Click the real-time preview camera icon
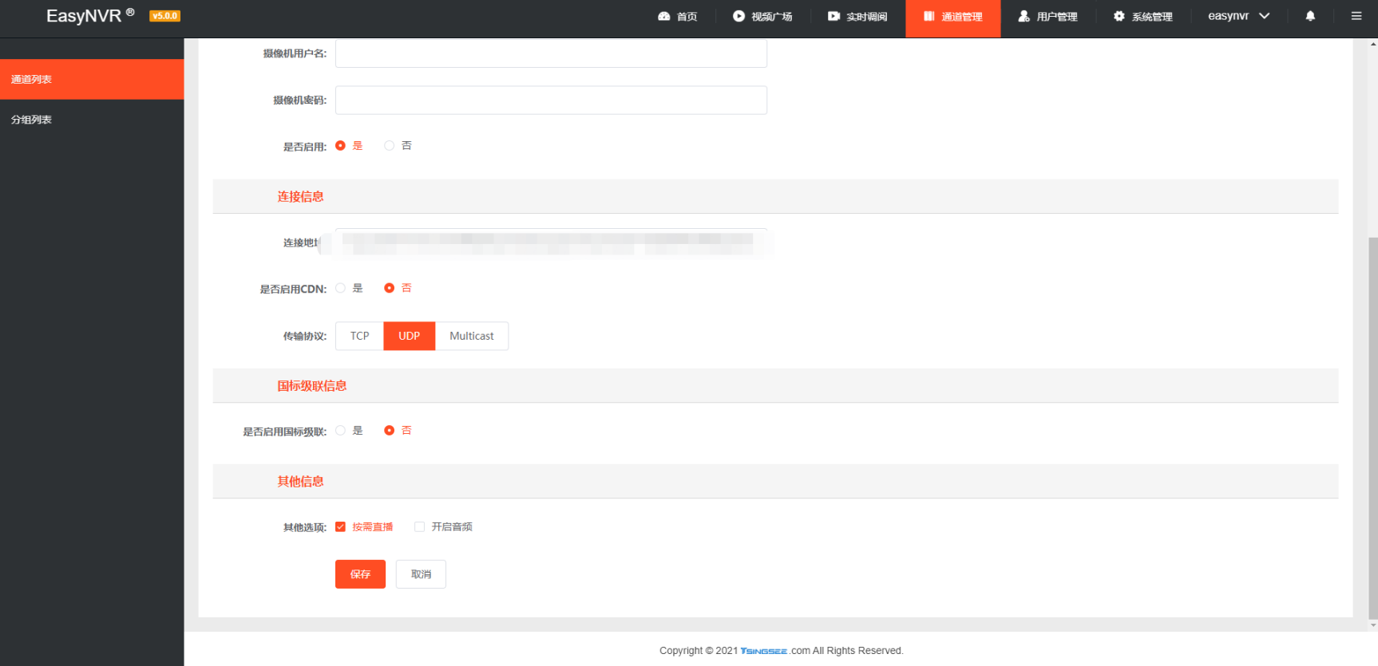This screenshot has width=1378, height=666. 834,16
